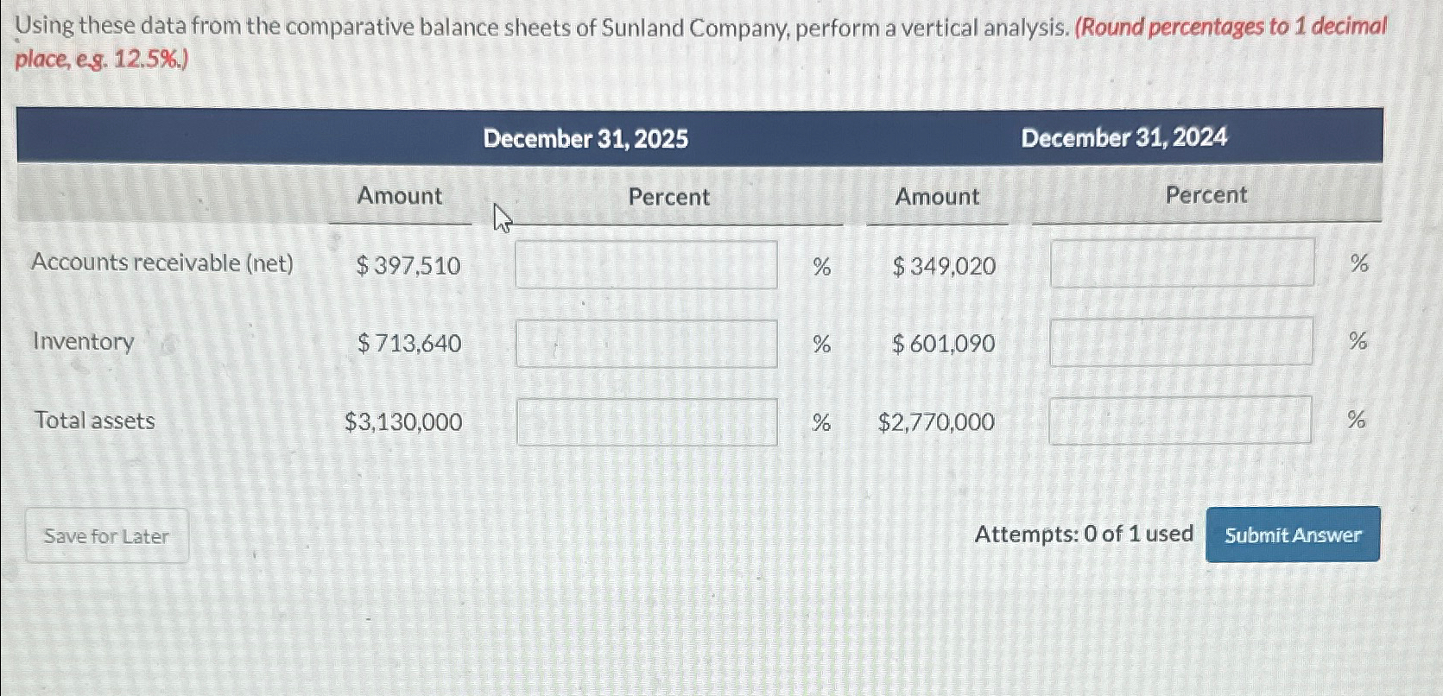The width and height of the screenshot is (1443, 696).
Task: Click the Total assets percent field for 2025
Action: click(646, 422)
